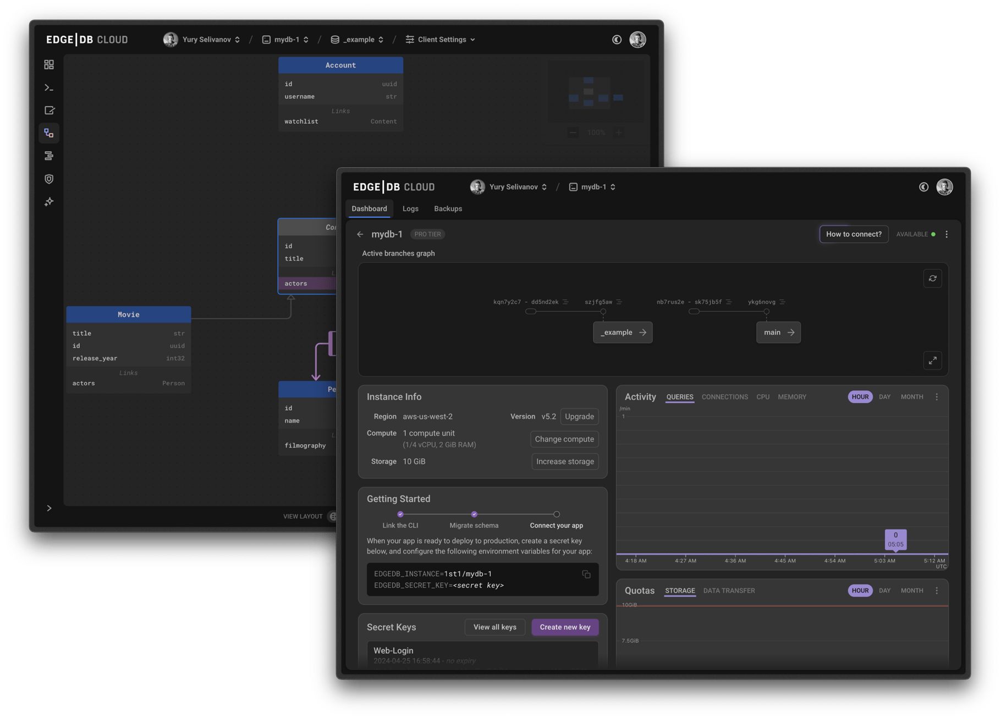The height and width of the screenshot is (718, 1000).
Task: Switch to the Logs tab
Action: click(410, 209)
